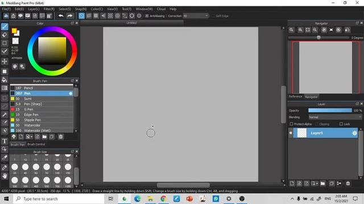364x204 pixels.
Task: Select the Edge Pen brush
Action: point(42,114)
